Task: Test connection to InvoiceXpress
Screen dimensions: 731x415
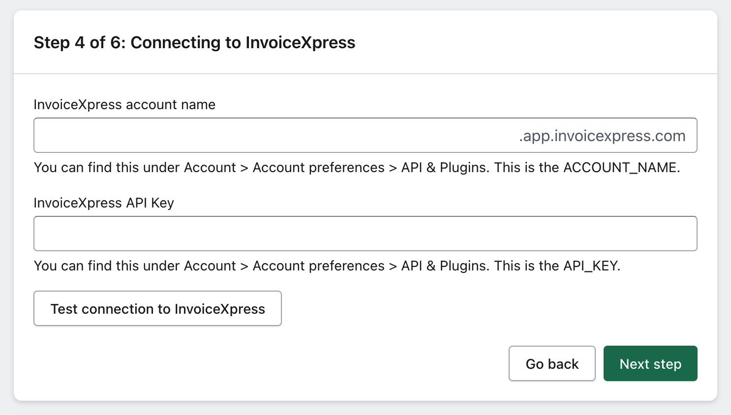Action: tap(157, 308)
